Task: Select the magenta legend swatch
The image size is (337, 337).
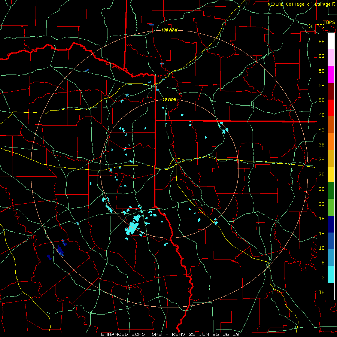Action: (x=331, y=75)
